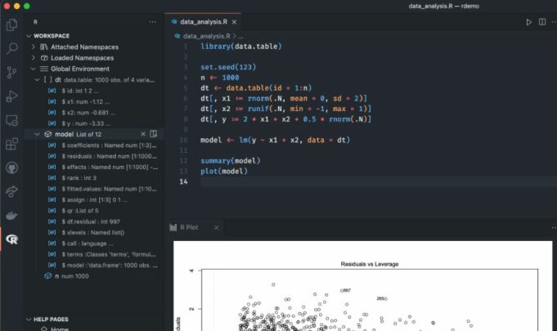Select the R extension view icon
This screenshot has height=331, width=557.
coord(11,239)
